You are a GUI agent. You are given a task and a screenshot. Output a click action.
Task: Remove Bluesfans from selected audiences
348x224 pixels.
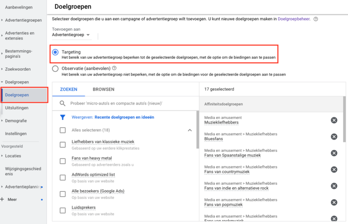(x=334, y=137)
